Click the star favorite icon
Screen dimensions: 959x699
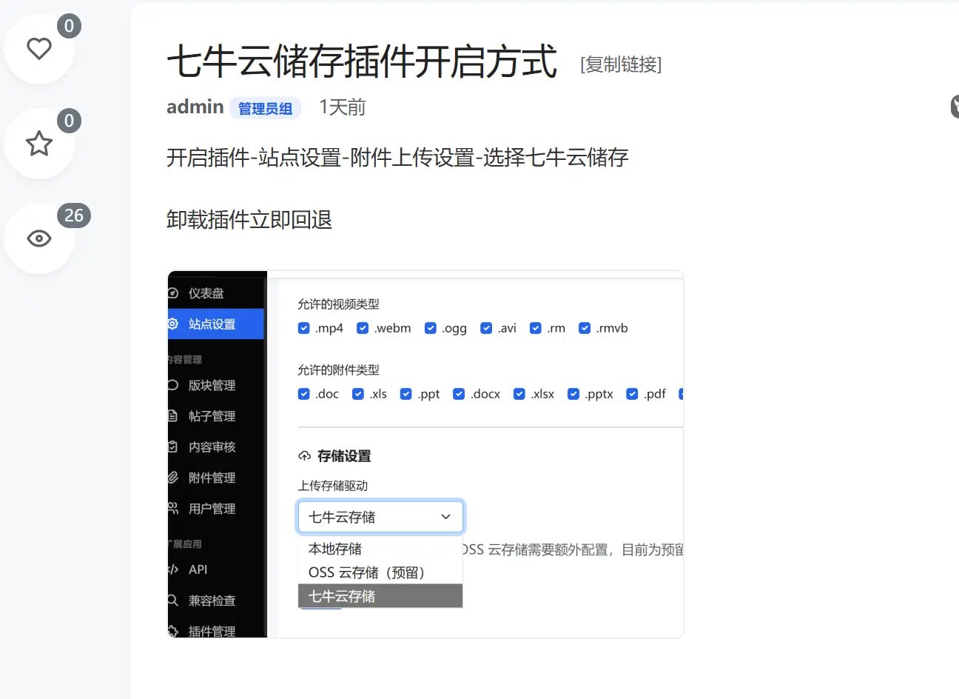pos(39,143)
